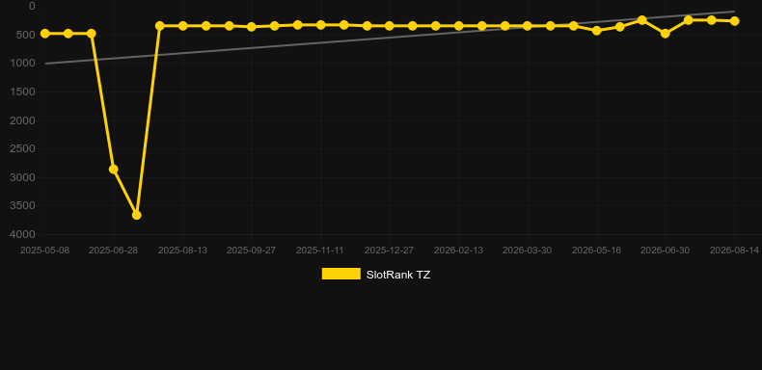Click the 3500 y-axis label
This screenshot has width=762, height=370.
(x=23, y=206)
